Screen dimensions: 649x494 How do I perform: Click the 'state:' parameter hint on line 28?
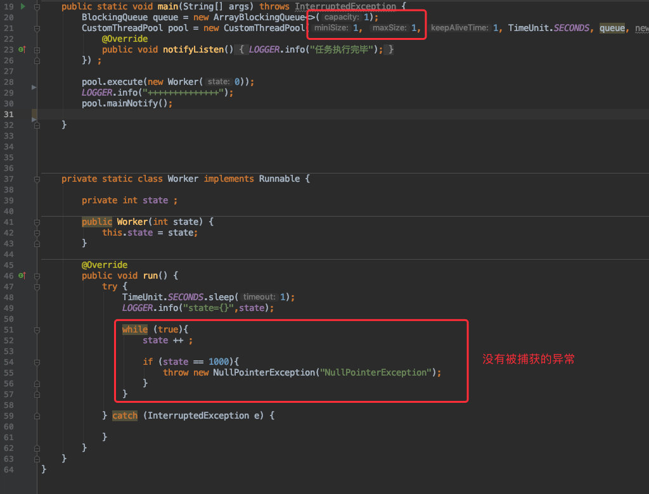[x=219, y=82]
